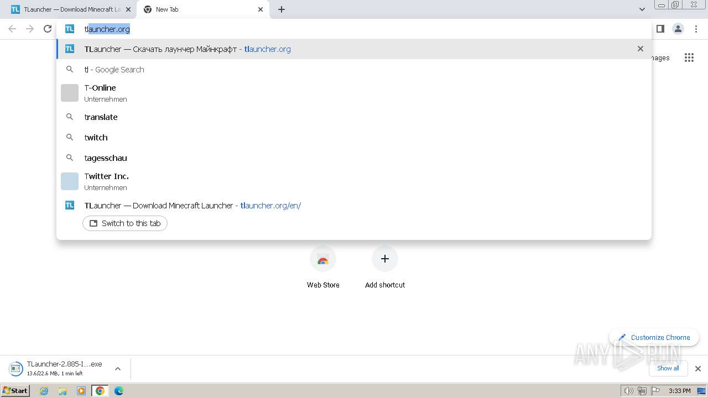Select the 'tl - Google Search' suggestion

pos(354,69)
